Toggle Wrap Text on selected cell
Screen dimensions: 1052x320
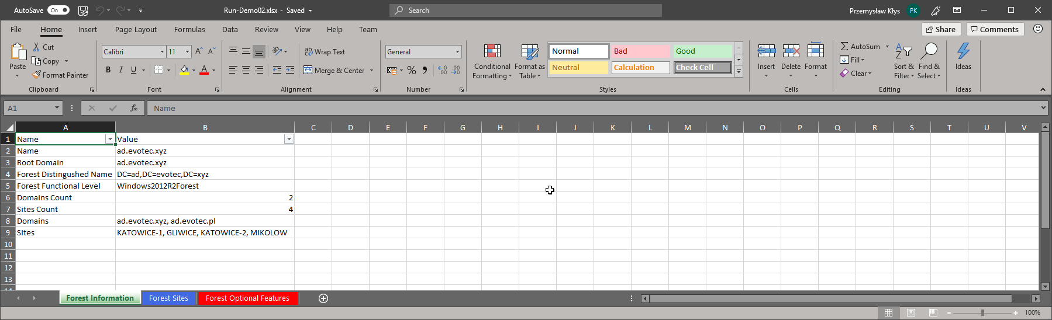tap(325, 52)
